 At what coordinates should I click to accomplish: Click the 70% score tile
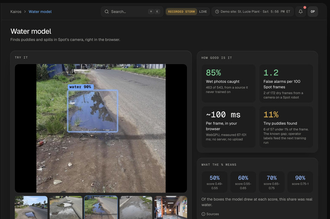[x=272, y=182]
